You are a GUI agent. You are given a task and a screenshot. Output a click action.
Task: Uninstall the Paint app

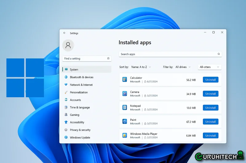click(211, 122)
